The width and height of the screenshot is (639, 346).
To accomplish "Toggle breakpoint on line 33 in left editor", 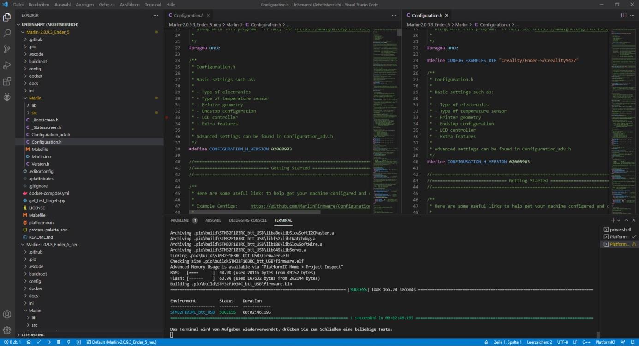I will point(167,117).
